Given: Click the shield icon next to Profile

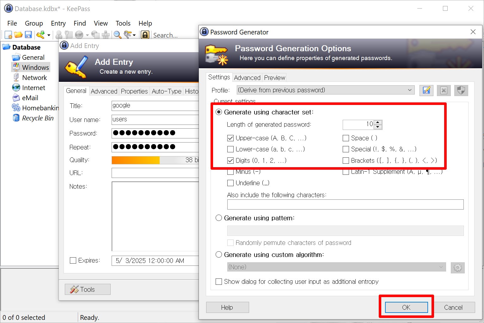Looking at the screenshot, I should click(x=461, y=90).
